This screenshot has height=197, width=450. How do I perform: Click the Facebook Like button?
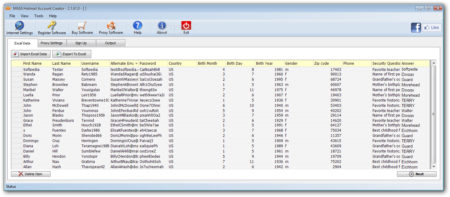432,27
